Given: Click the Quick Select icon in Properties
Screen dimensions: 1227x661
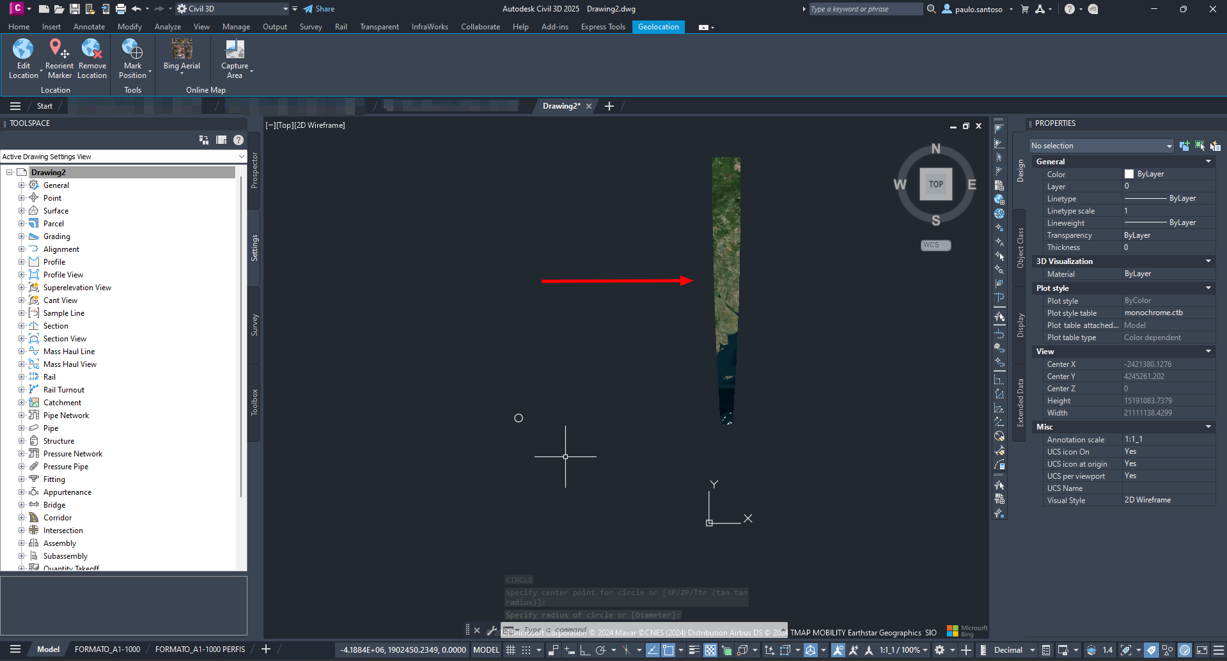Looking at the screenshot, I should coord(1215,146).
